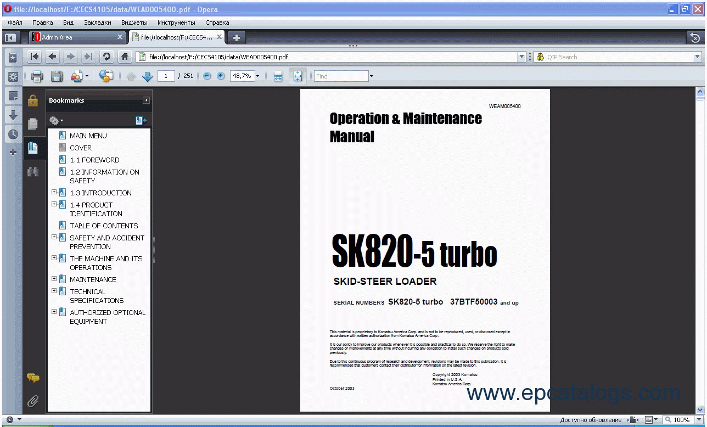
Task: Toggle the fit width scrolling button
Action: pos(278,76)
